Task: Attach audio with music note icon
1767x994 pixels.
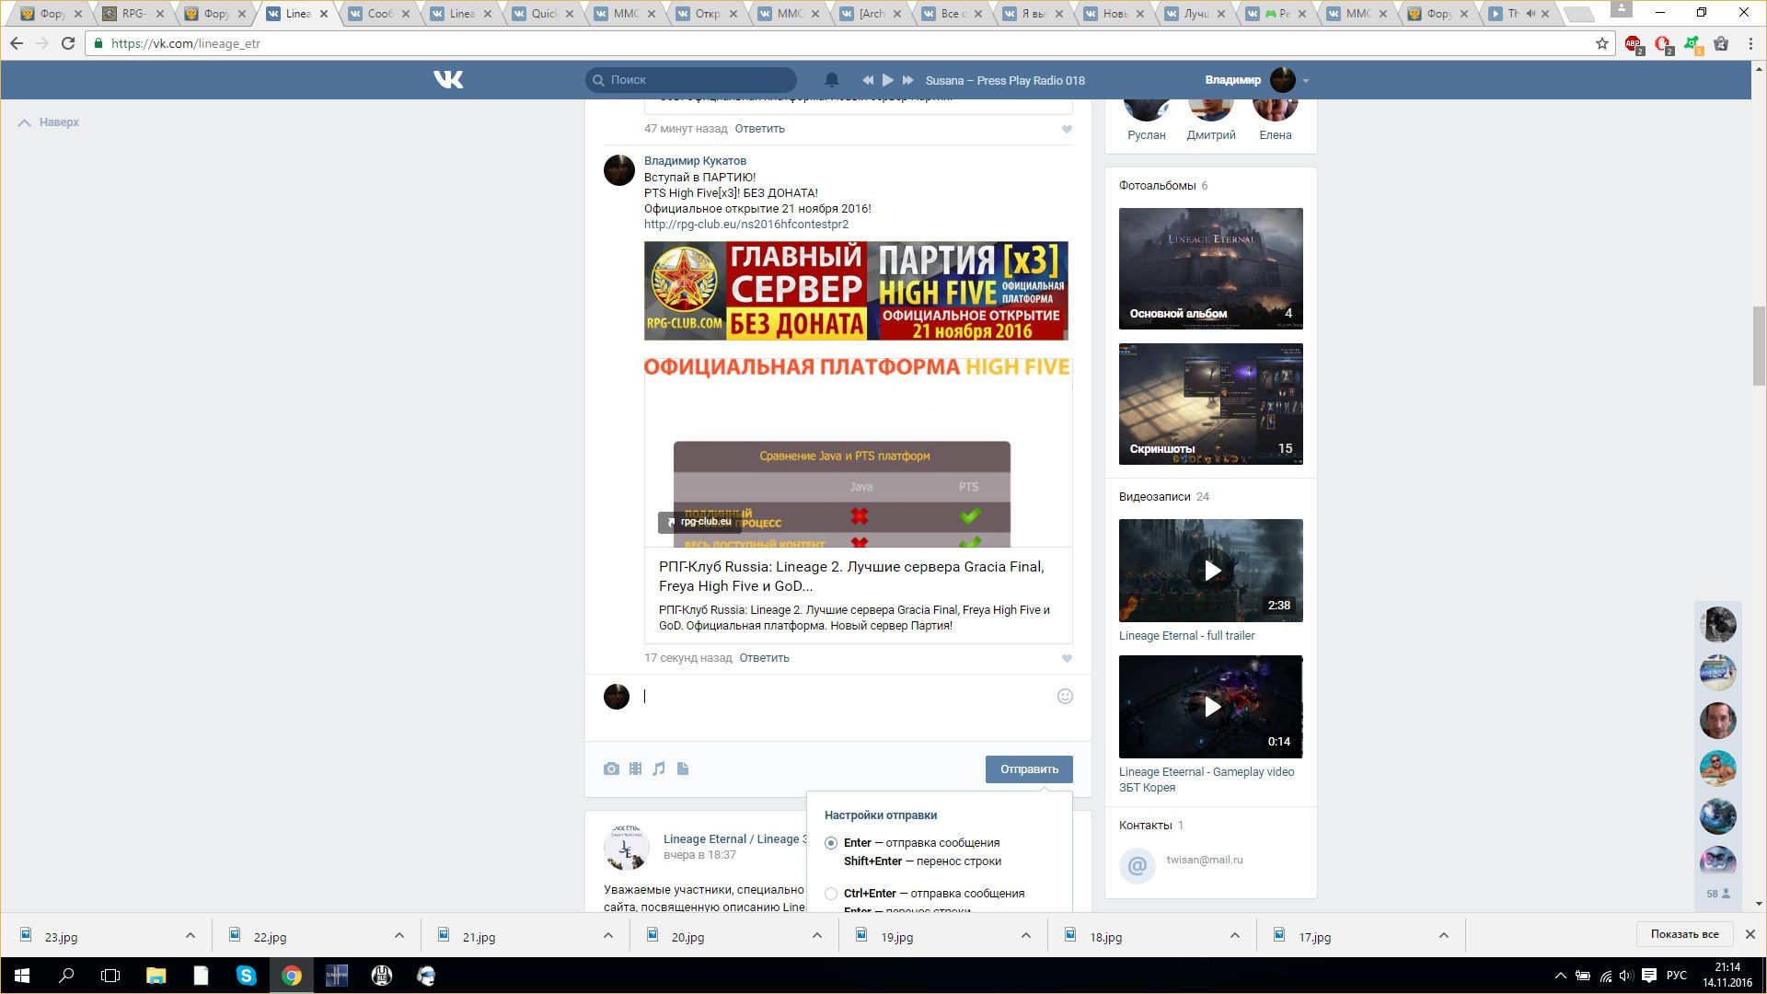Action: pyautogui.click(x=659, y=769)
